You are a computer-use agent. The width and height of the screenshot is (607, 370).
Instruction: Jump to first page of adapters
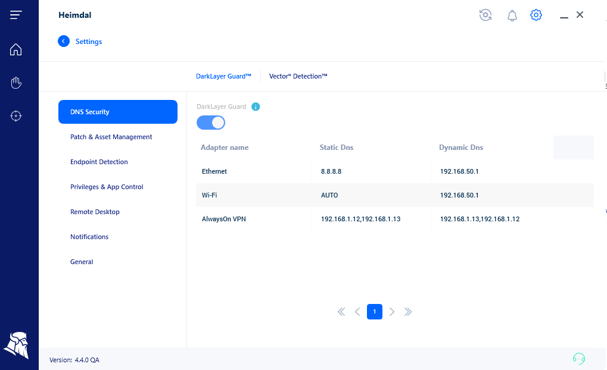pyautogui.click(x=341, y=312)
